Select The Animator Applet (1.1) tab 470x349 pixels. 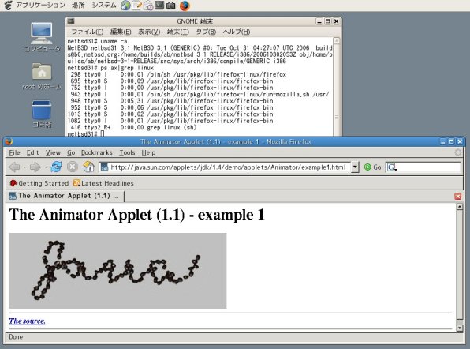[64, 196]
